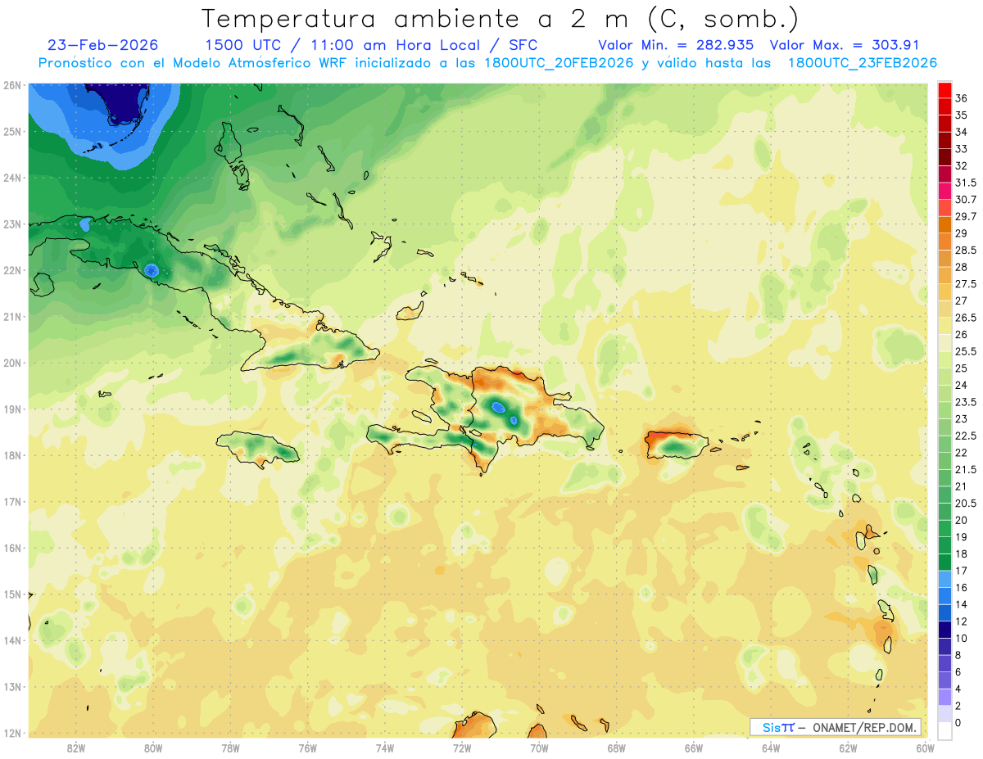Click the 24N latitude axis label
This screenshot has height=759, width=983.
pos(12,178)
